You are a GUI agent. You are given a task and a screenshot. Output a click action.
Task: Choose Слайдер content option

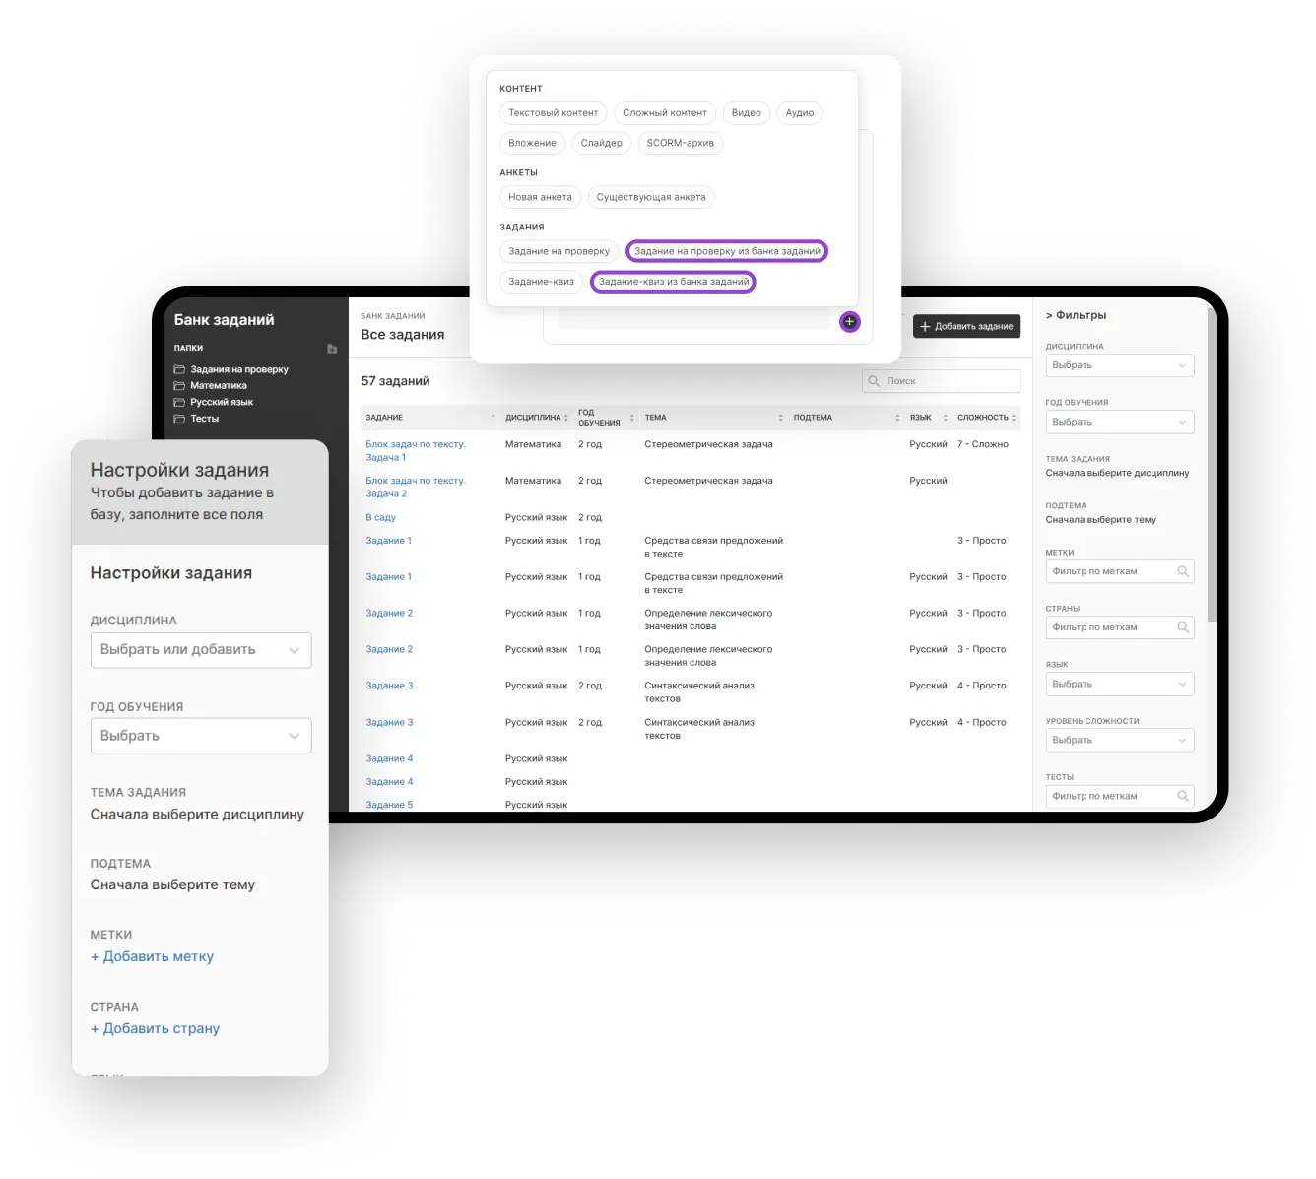point(601,143)
